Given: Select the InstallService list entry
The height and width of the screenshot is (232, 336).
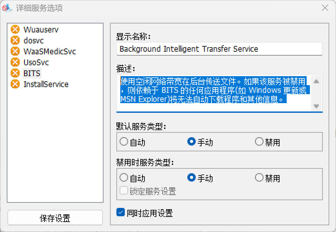Looking at the screenshot, I should [46, 84].
